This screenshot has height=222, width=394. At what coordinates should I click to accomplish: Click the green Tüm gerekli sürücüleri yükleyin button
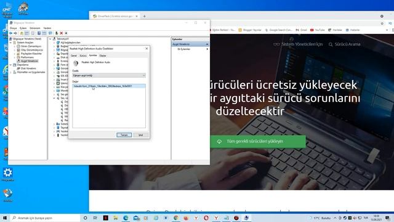(x=258, y=141)
